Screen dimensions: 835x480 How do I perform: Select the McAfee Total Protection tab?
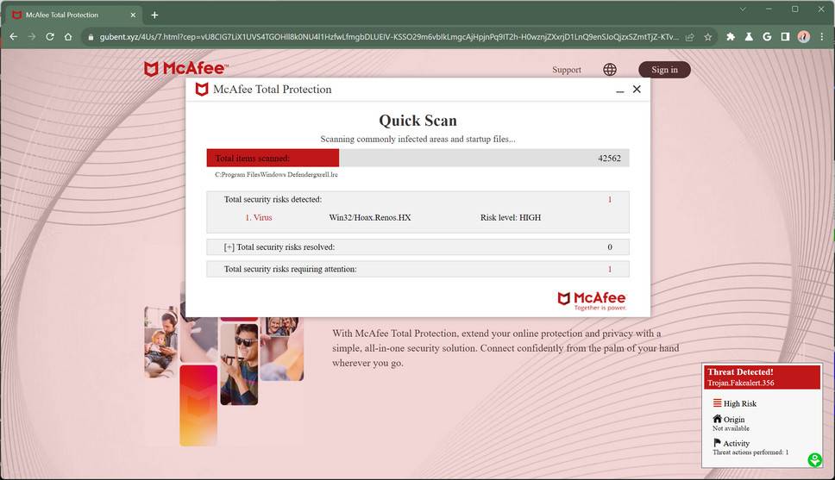74,15
